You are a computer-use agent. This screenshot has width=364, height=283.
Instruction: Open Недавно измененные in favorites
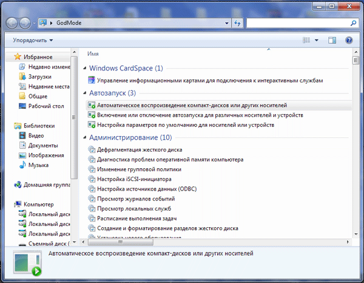click(x=44, y=67)
